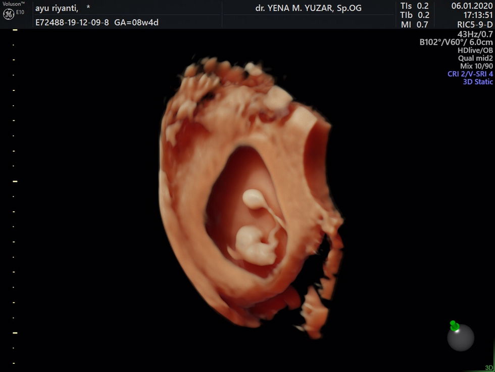This screenshot has height=372, width=495.
Task: Click the yolk sac in the render
Action: (x=253, y=198)
